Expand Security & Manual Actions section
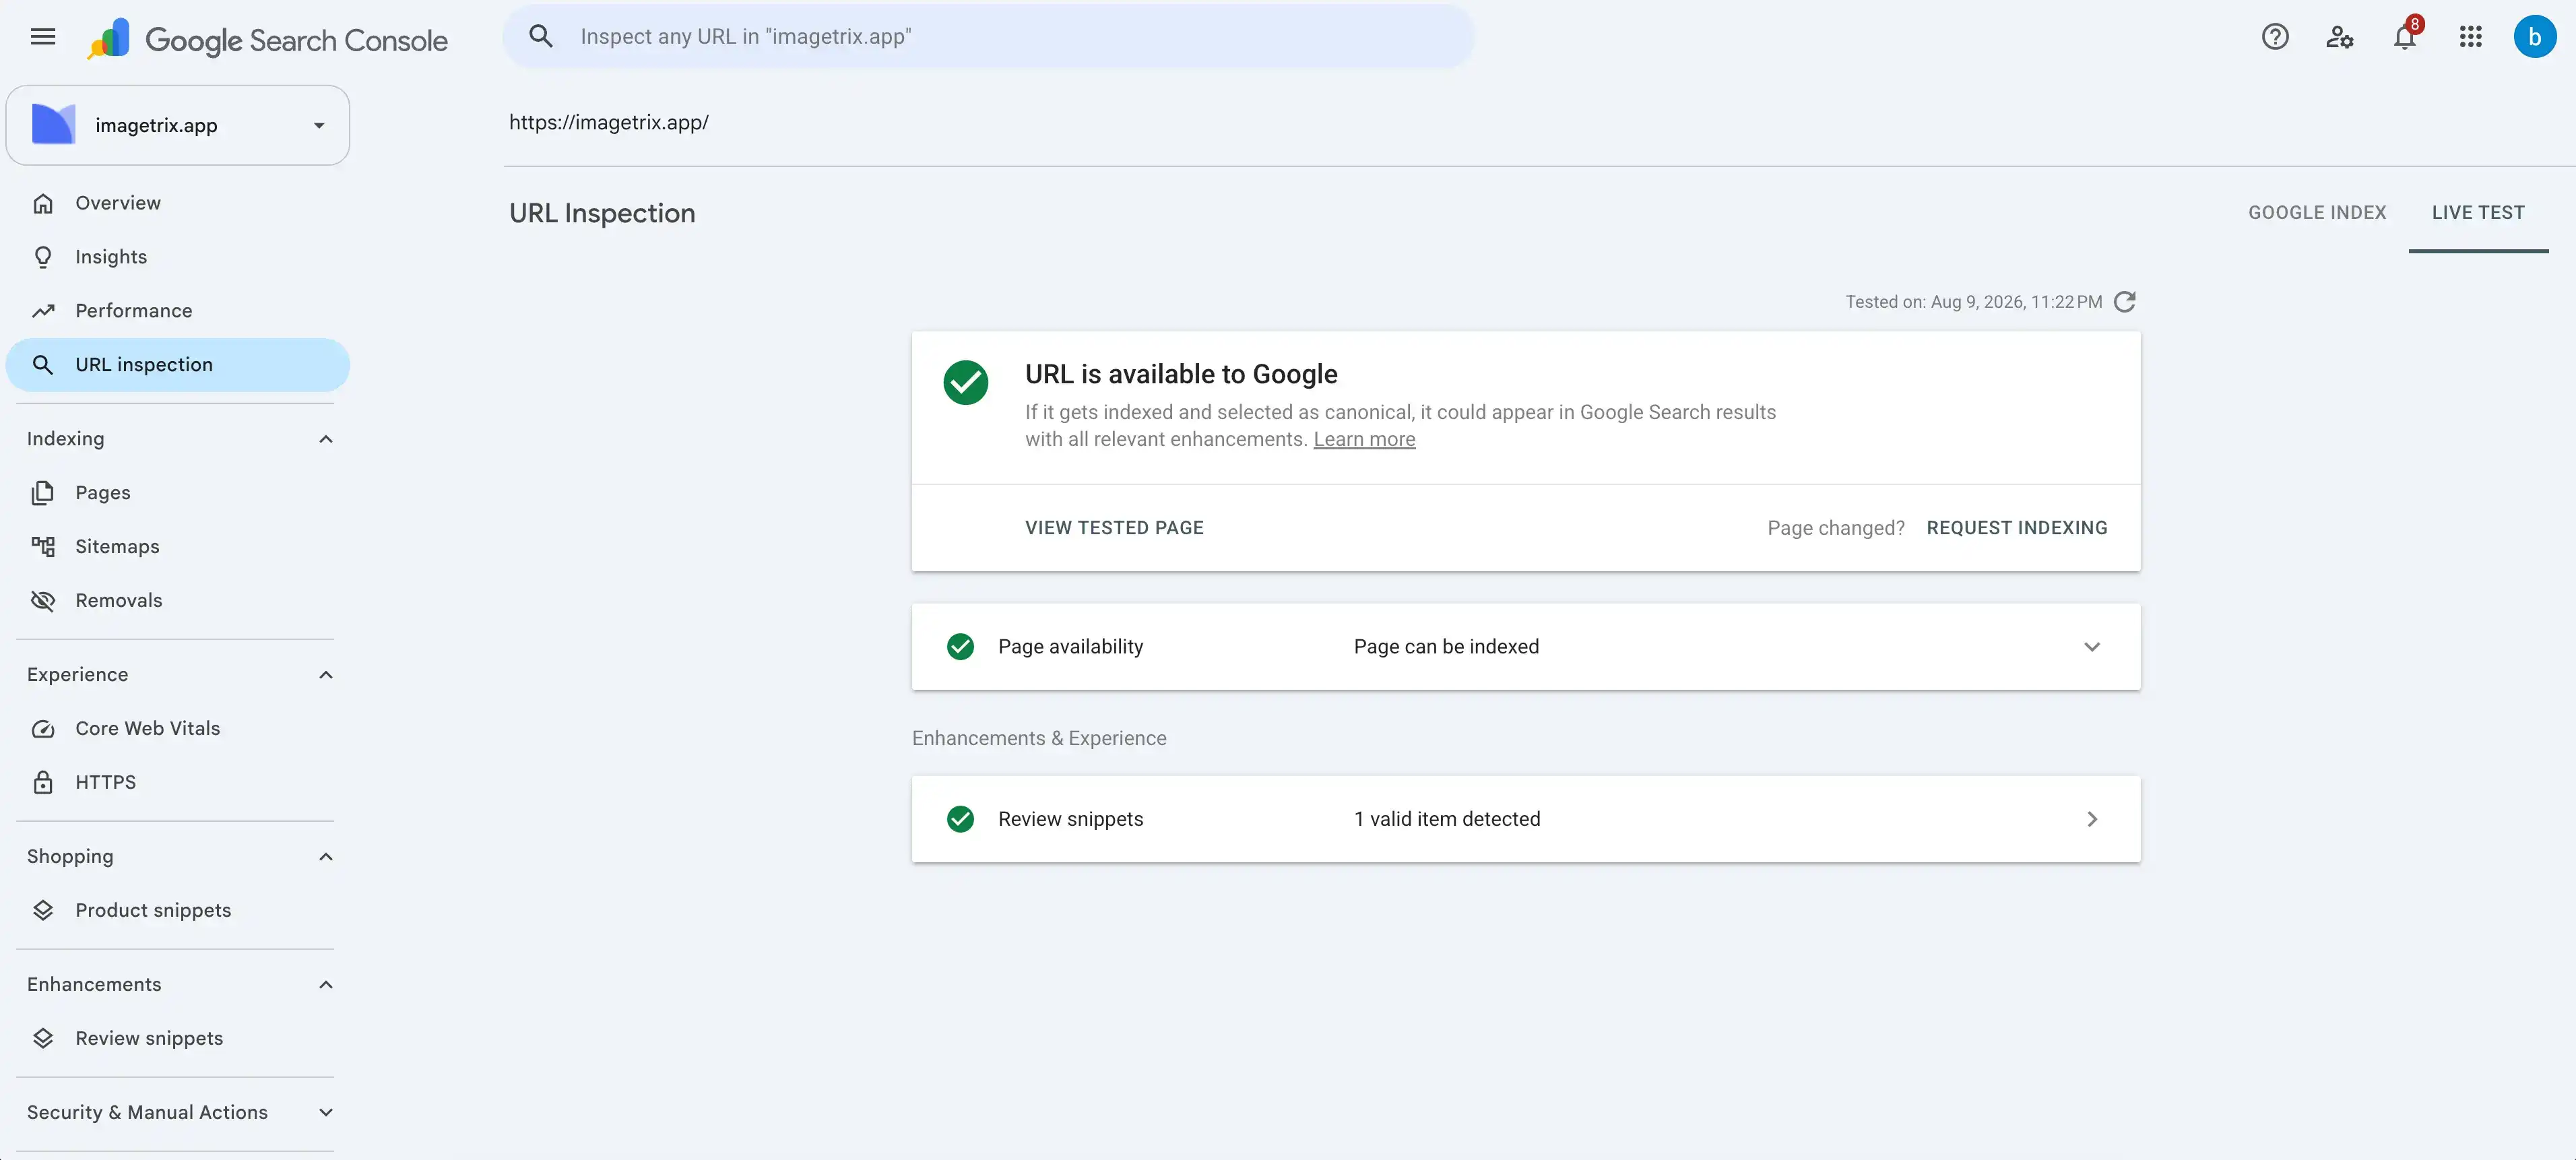2576x1160 pixels. click(x=326, y=1113)
